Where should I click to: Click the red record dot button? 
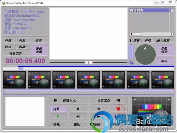pos(119,109)
